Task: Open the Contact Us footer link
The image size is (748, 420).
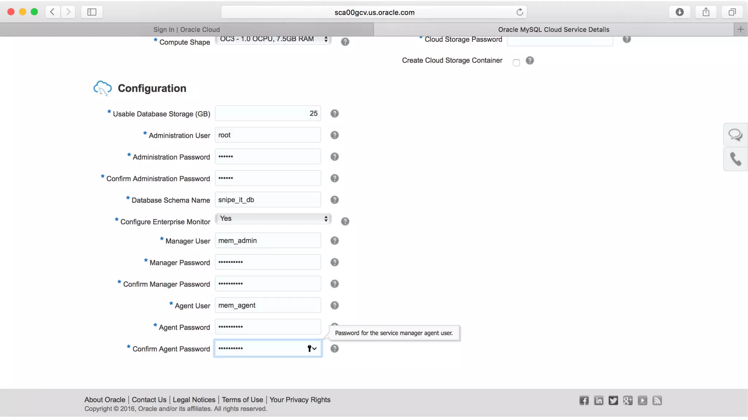Action: tap(149, 400)
